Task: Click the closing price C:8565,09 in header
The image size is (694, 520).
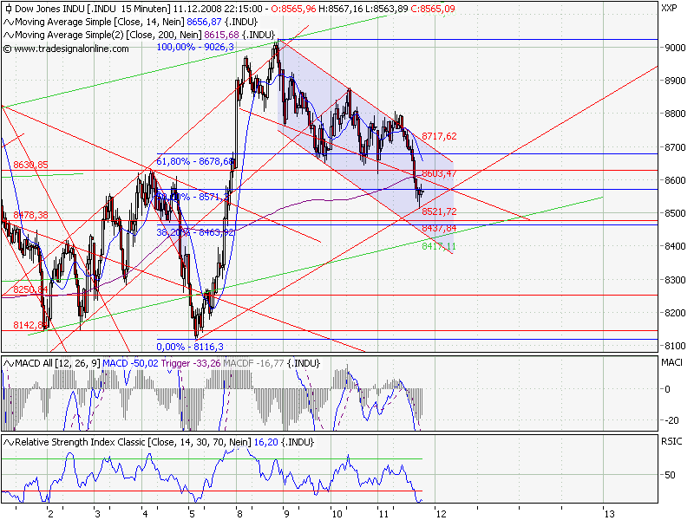Action: click(431, 9)
